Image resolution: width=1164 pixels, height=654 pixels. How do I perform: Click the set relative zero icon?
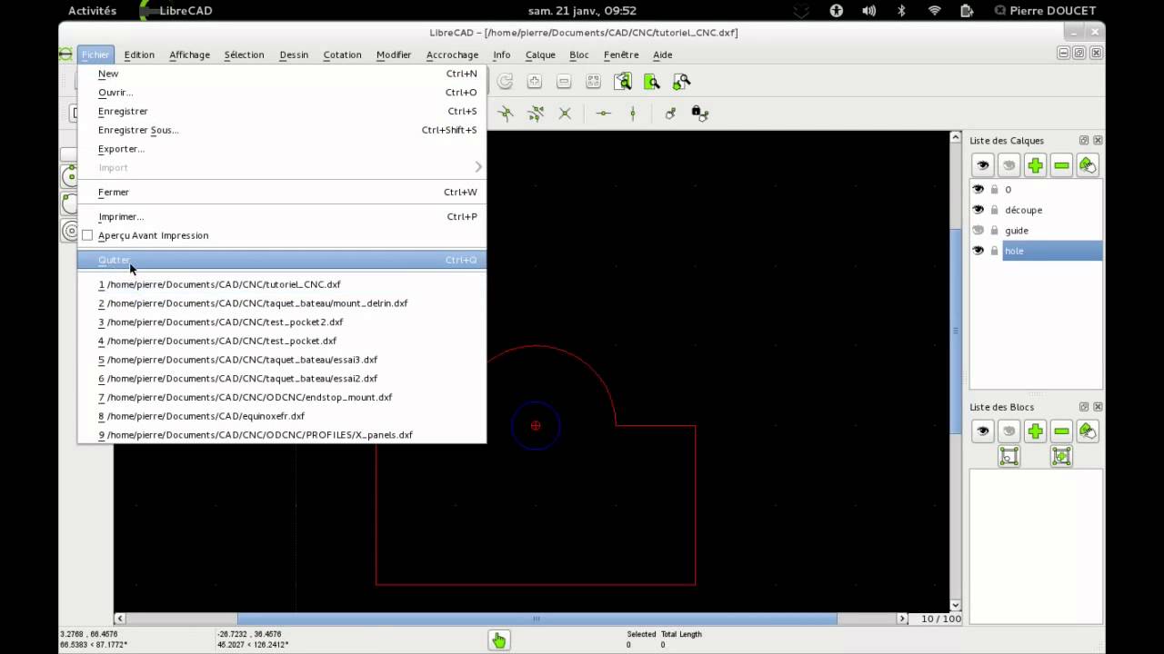(670, 114)
